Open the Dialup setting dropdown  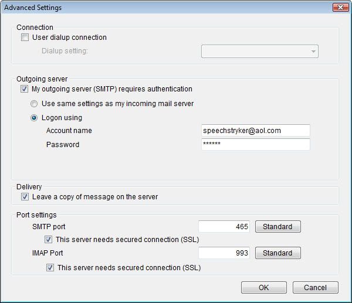click(260, 52)
